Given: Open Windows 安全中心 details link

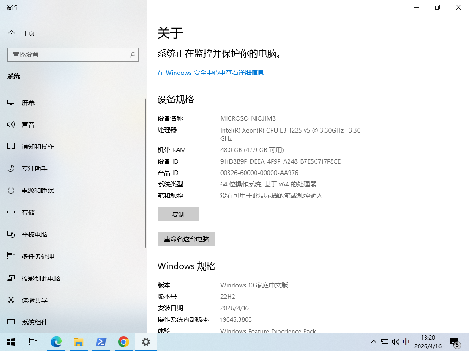Looking at the screenshot, I should click(210, 73).
